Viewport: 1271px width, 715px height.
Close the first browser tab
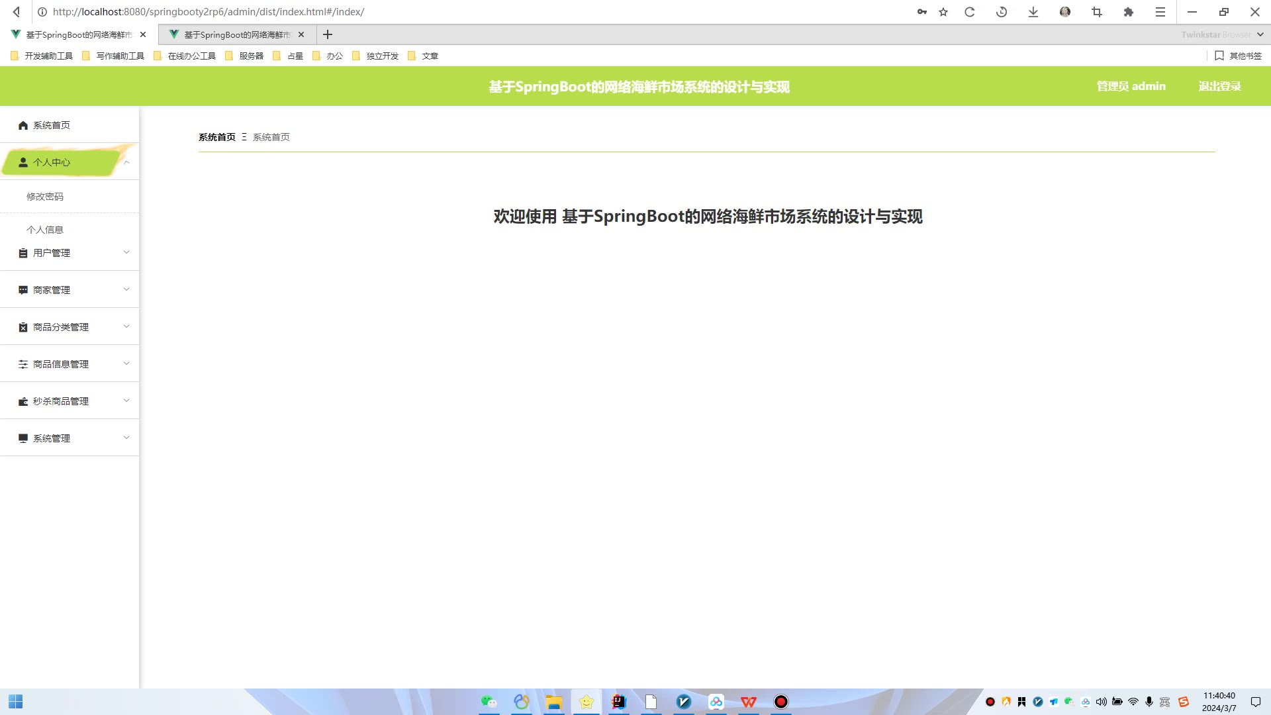click(143, 34)
